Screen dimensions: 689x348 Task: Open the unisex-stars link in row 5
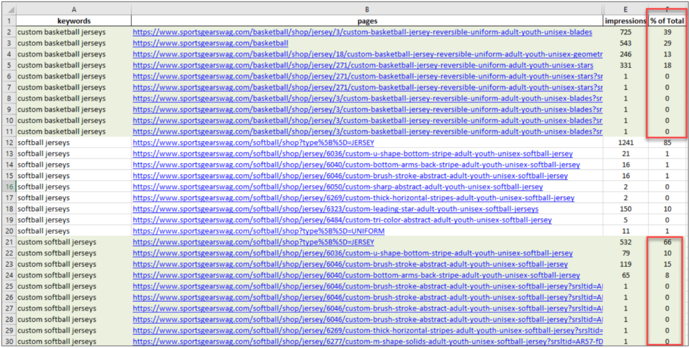pyautogui.click(x=363, y=65)
